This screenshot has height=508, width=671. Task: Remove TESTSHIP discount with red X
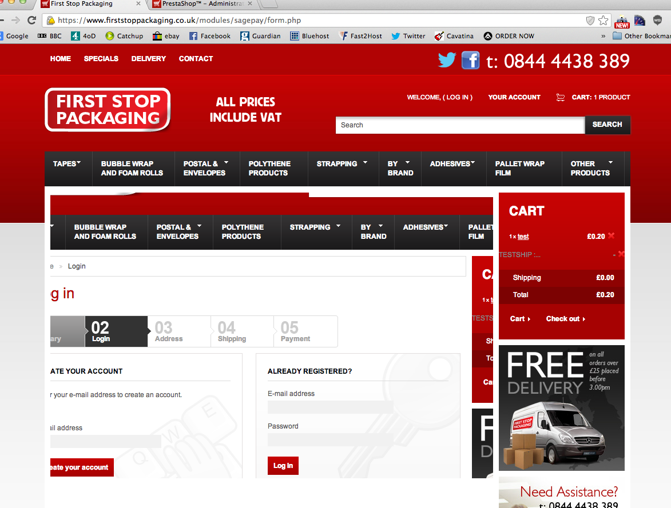coord(621,254)
